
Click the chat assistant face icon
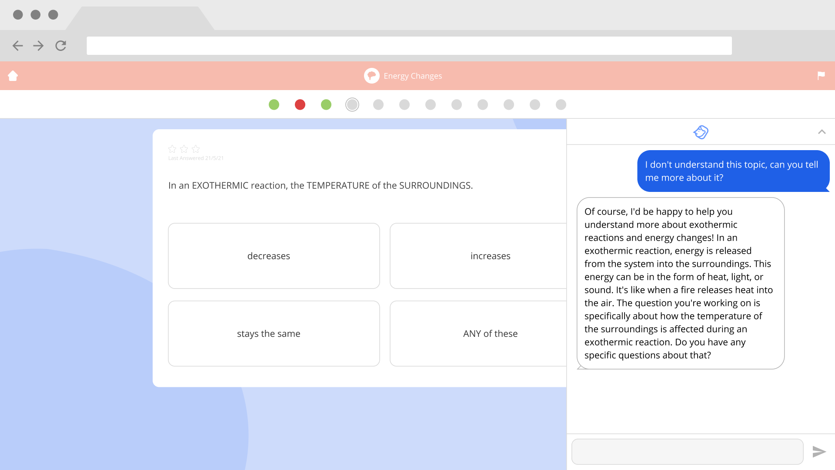click(x=701, y=132)
